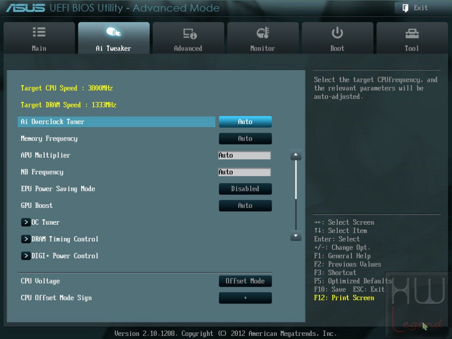Image resolution: width=452 pixels, height=339 pixels.
Task: Click the Advanced tab info icon
Action: (x=190, y=33)
